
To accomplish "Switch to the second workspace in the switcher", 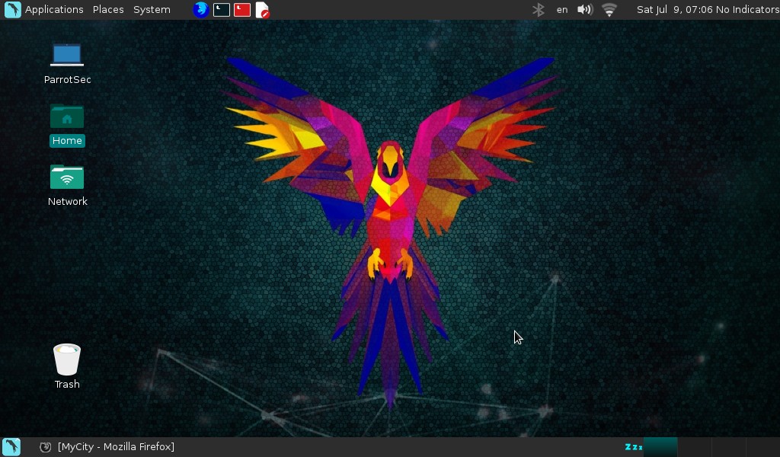I will coord(695,446).
